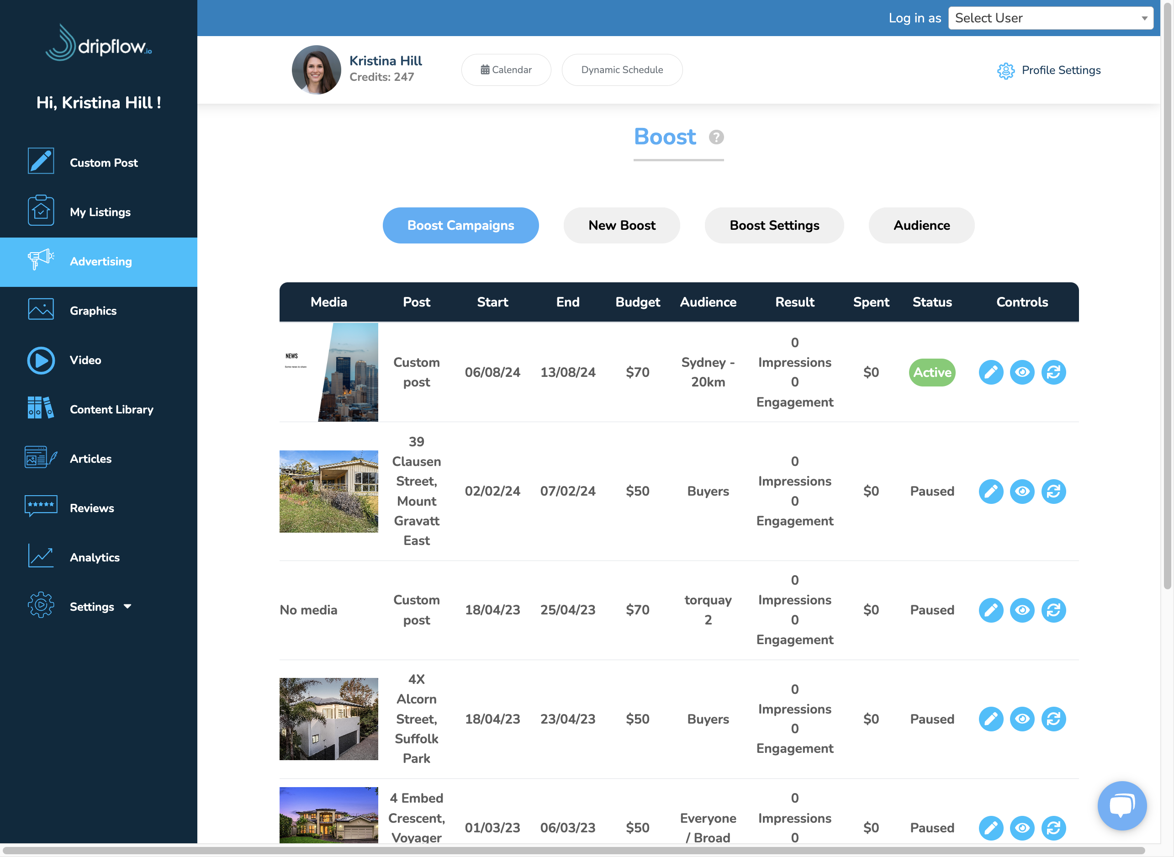This screenshot has height=857, width=1174.
Task: Open Profile Settings link
Action: click(x=1048, y=70)
